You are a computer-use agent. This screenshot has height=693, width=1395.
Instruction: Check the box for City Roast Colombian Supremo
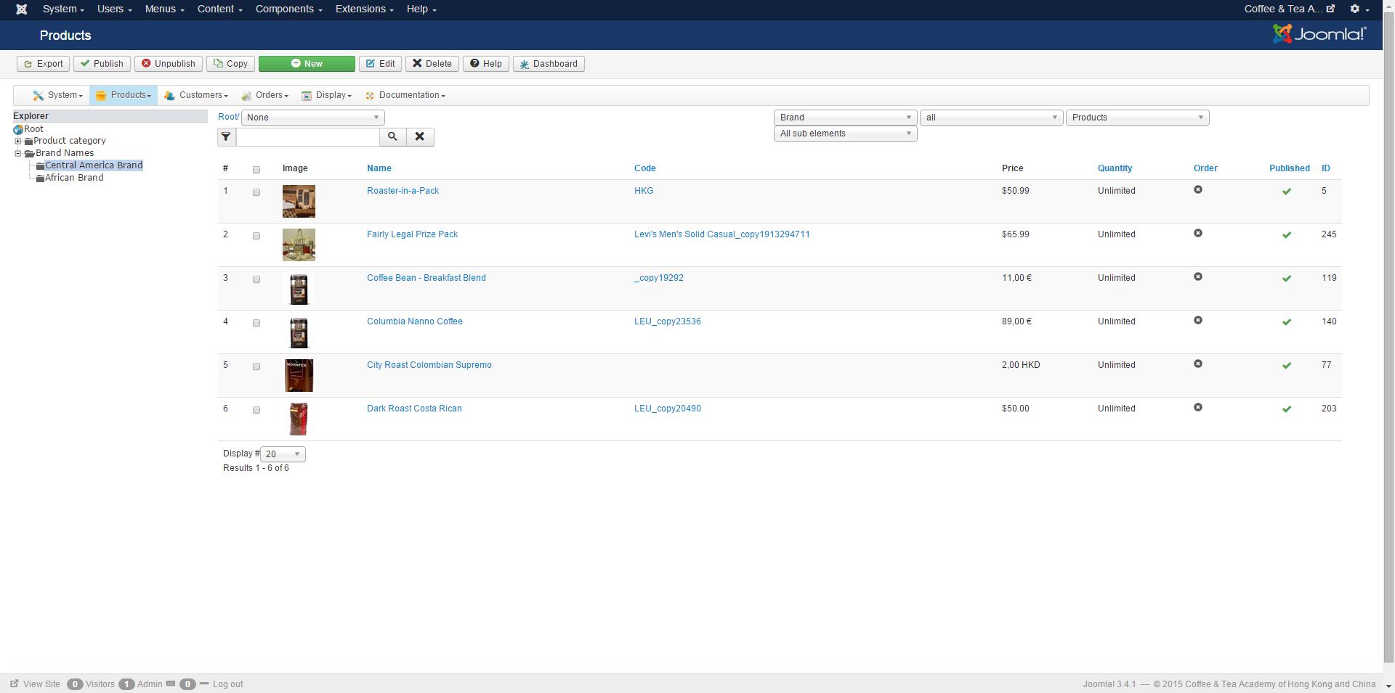pos(256,366)
